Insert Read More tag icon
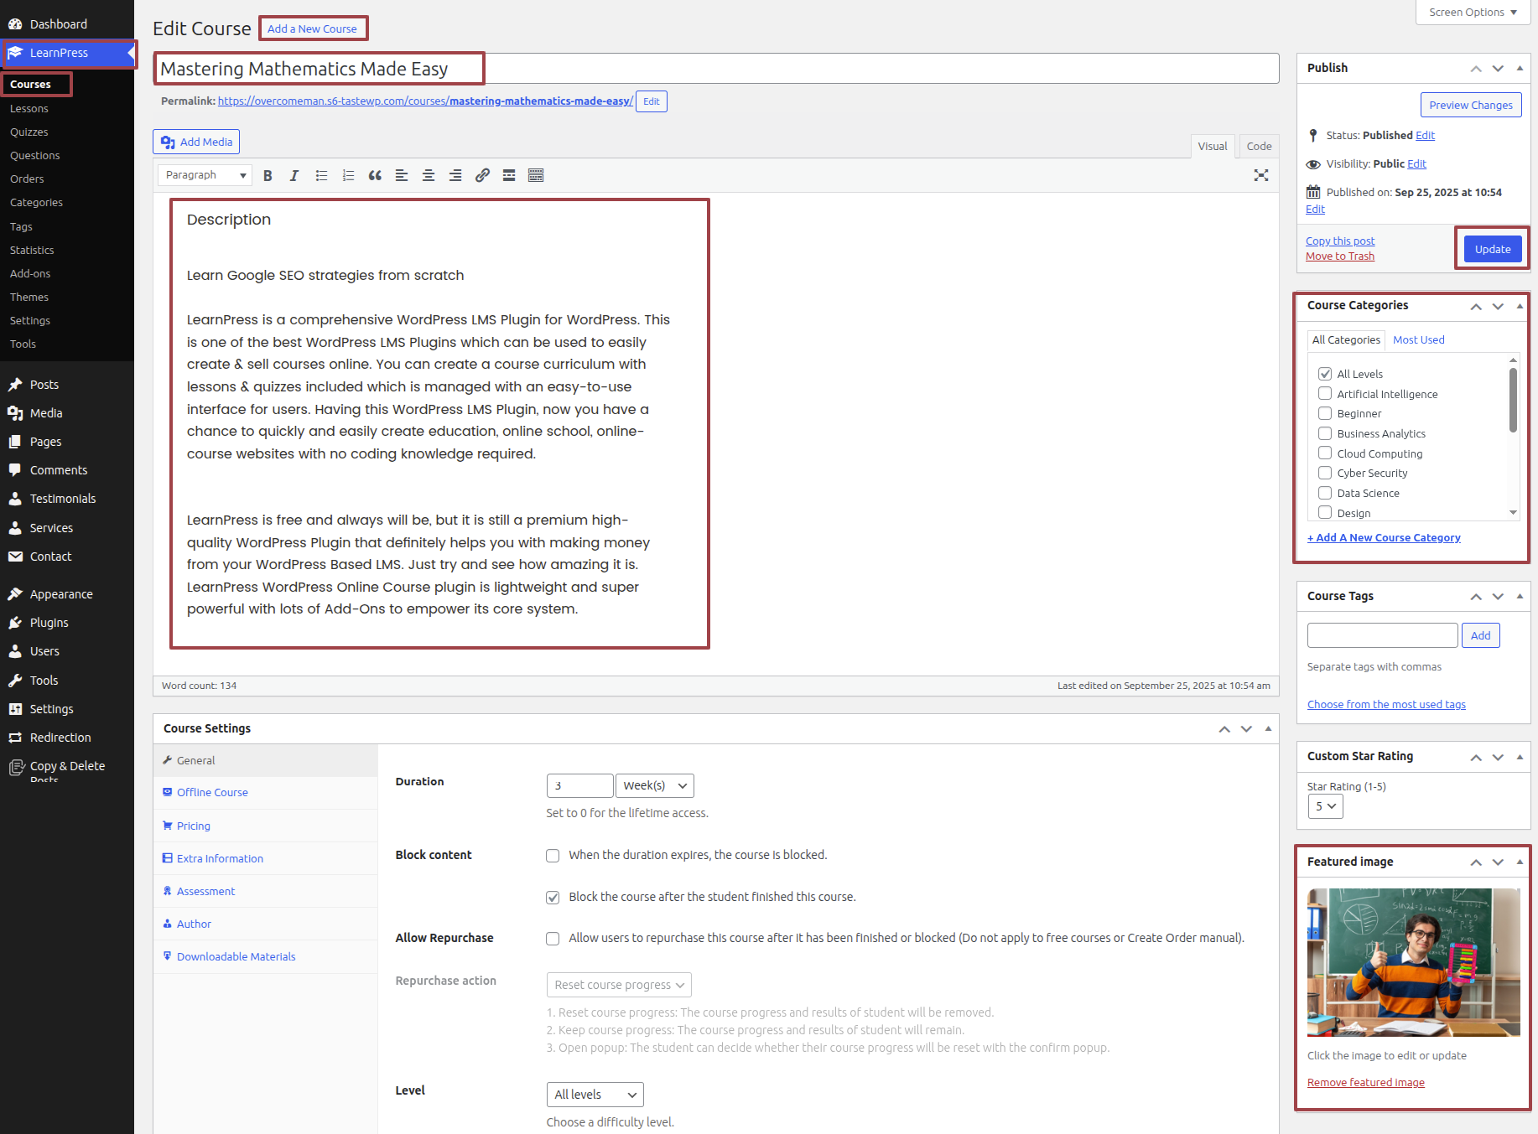The height and width of the screenshot is (1134, 1538). (509, 175)
